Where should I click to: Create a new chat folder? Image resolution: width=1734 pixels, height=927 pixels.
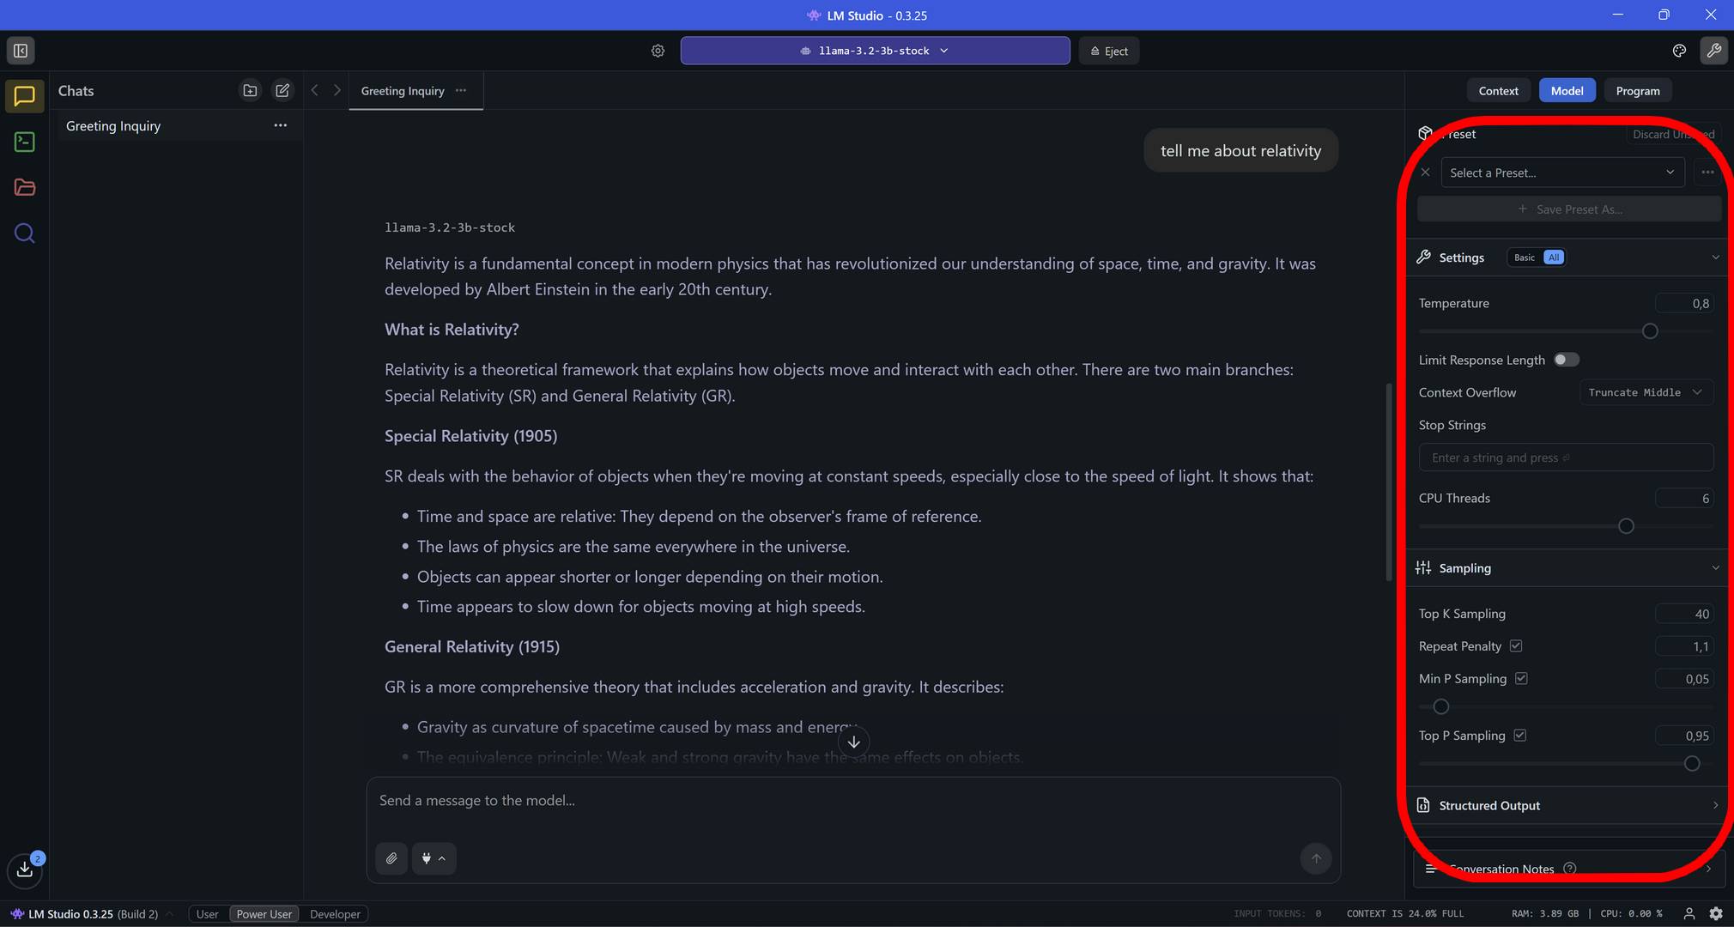click(250, 90)
